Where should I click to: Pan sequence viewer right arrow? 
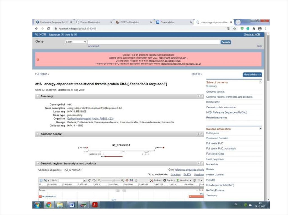(x=94, y=181)
